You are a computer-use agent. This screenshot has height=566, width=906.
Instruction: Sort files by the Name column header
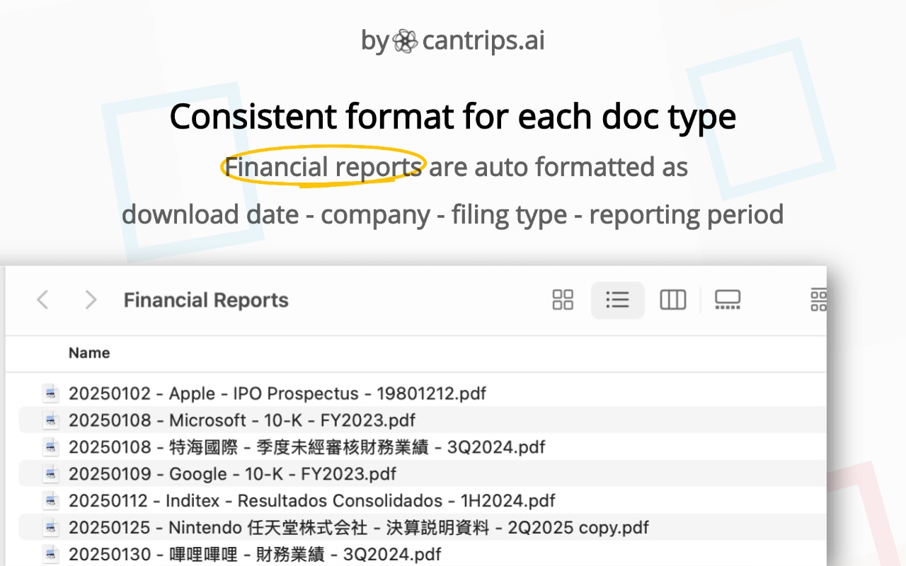pos(89,353)
